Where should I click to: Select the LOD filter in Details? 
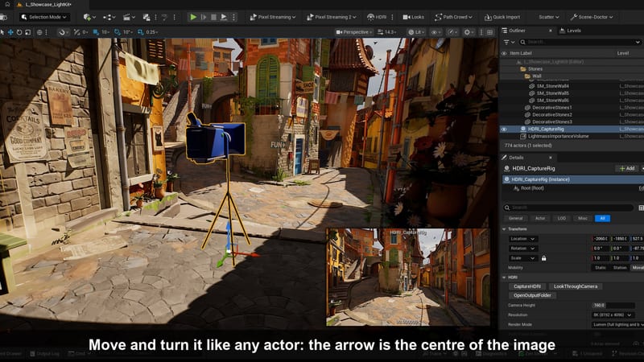(561, 218)
